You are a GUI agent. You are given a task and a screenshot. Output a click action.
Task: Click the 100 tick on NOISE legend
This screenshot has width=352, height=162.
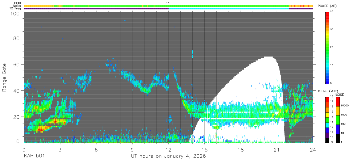pyautogui.click(x=343, y=124)
